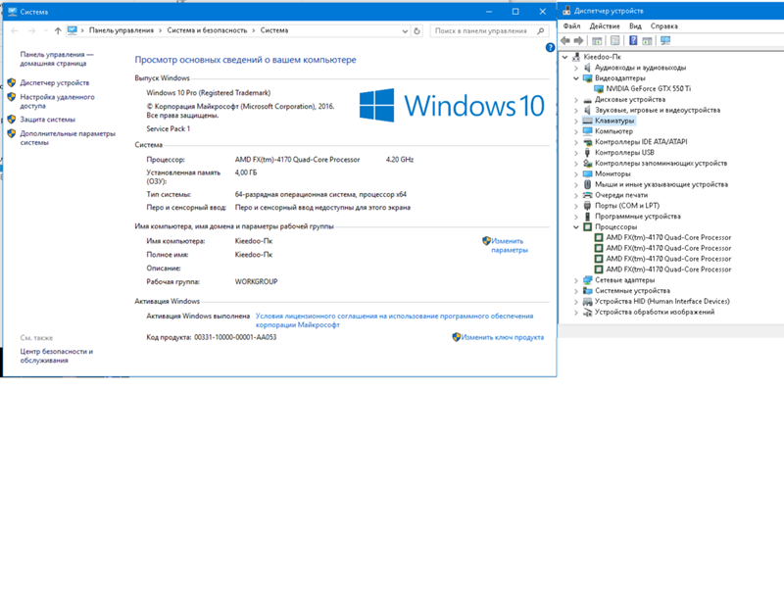Click Звуковые, игровые и видеоустройства speaker icon
The width and height of the screenshot is (784, 589).
(x=587, y=110)
